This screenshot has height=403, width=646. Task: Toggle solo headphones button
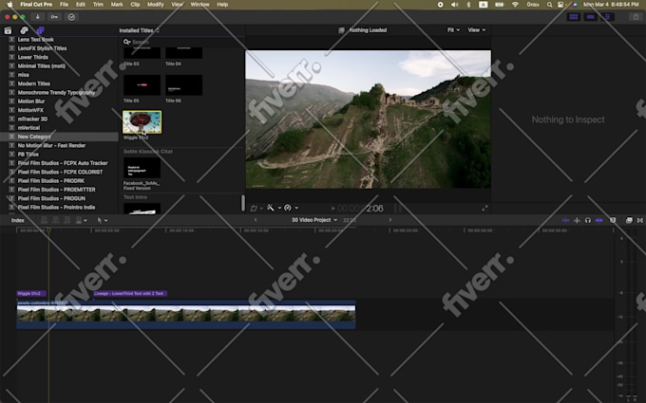click(x=588, y=220)
